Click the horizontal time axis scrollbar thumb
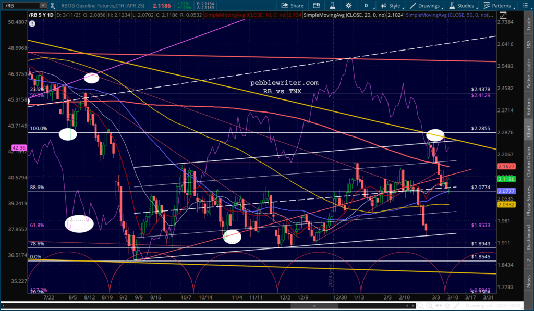The image size is (534, 311). (314, 306)
